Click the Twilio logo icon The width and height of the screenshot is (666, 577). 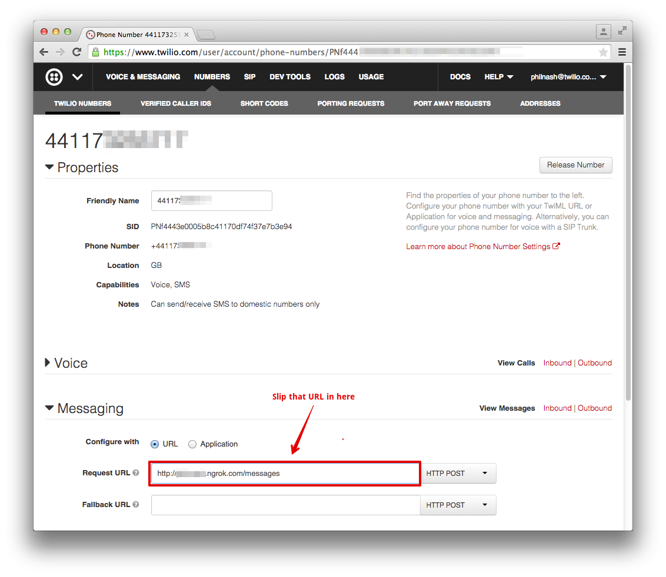click(54, 77)
